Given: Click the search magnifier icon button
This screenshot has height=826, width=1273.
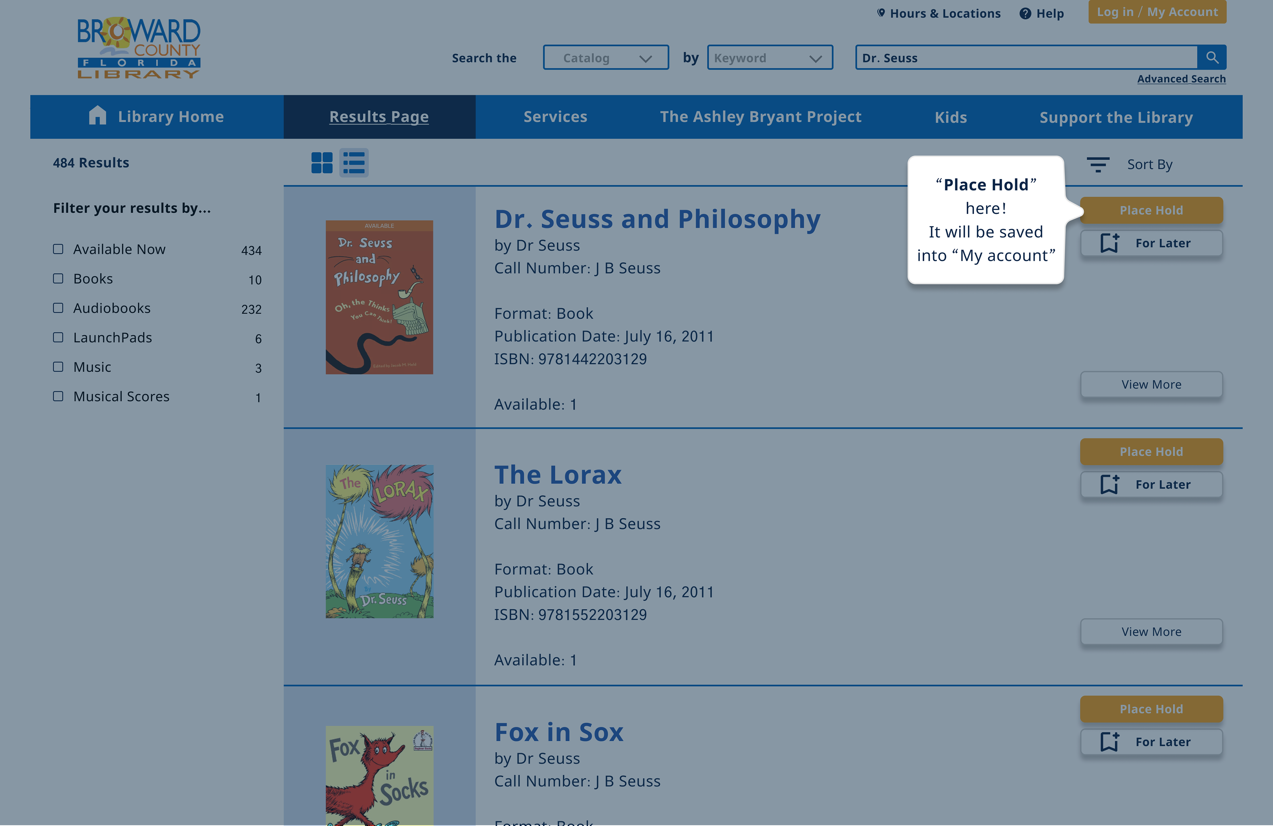Looking at the screenshot, I should 1211,57.
